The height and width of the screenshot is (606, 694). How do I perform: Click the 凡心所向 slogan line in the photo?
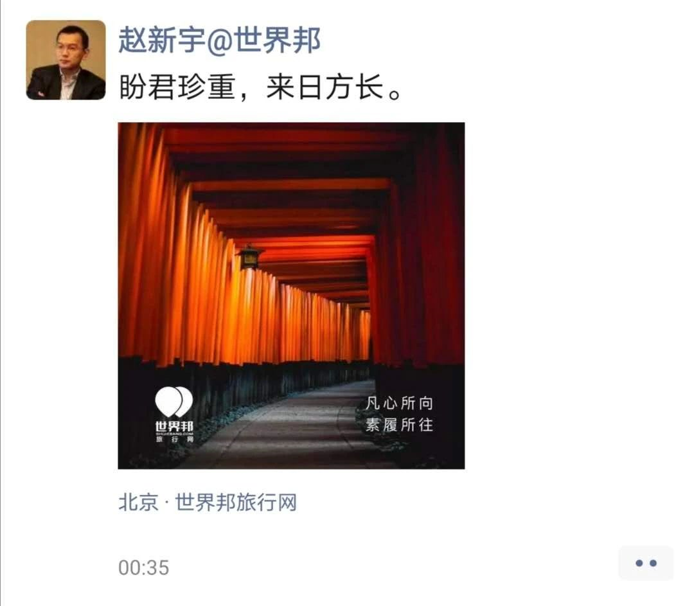point(399,403)
